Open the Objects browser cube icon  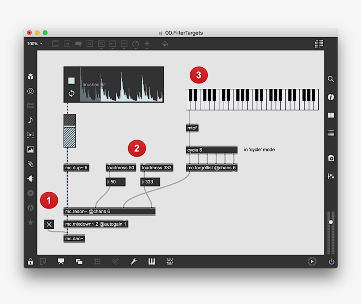30,77
